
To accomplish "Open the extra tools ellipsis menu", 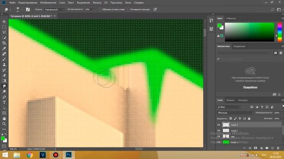I will [4, 129].
